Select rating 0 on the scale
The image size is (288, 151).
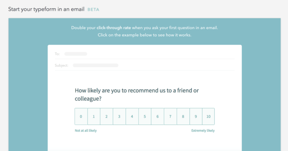(x=81, y=117)
